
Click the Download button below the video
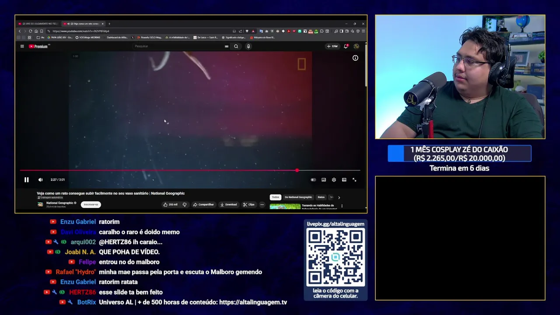pyautogui.click(x=229, y=204)
